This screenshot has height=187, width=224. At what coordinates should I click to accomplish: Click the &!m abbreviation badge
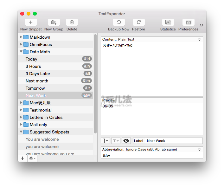[x=86, y=81]
